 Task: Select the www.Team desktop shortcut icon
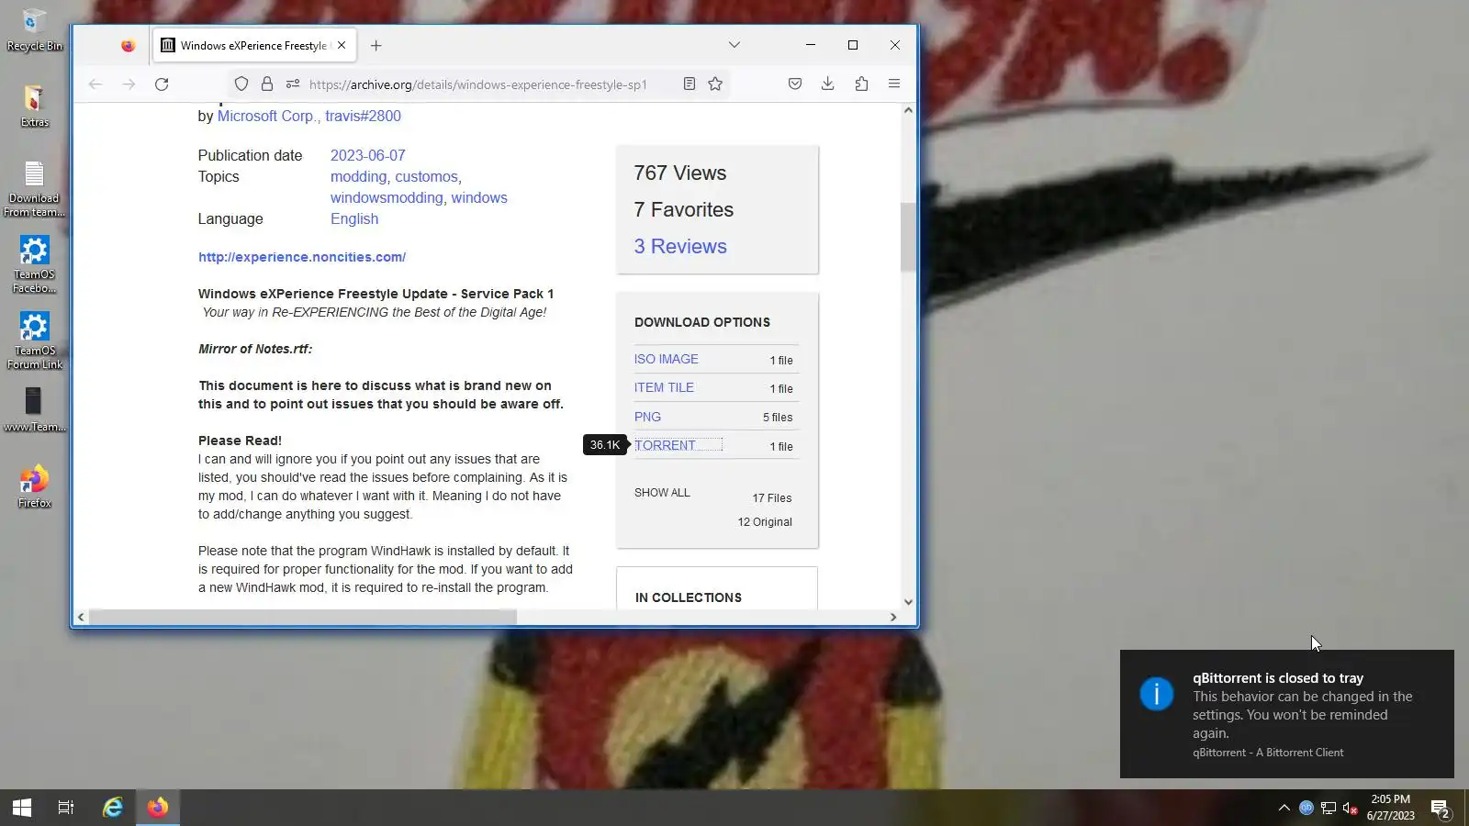point(34,409)
